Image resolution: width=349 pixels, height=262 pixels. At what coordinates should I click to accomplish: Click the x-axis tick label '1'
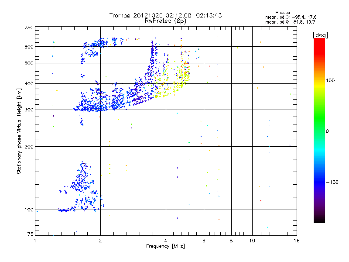tap(35, 241)
